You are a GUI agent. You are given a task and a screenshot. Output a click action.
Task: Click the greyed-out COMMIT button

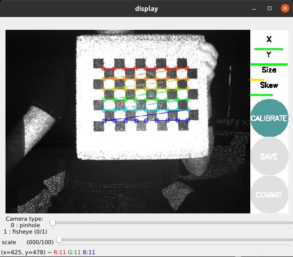tap(269, 195)
